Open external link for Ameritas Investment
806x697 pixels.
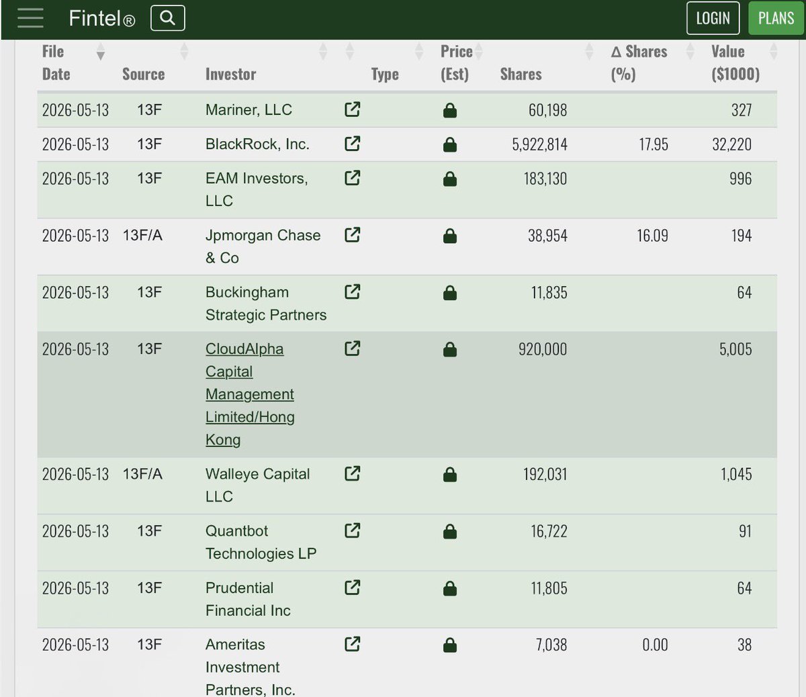tap(353, 644)
